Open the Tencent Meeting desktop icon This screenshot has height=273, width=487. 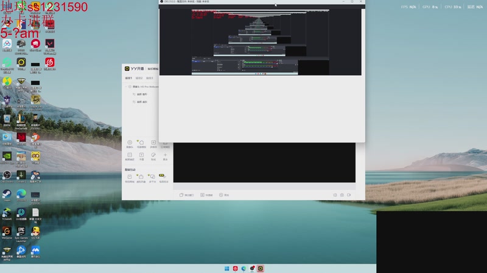[x=35, y=252]
